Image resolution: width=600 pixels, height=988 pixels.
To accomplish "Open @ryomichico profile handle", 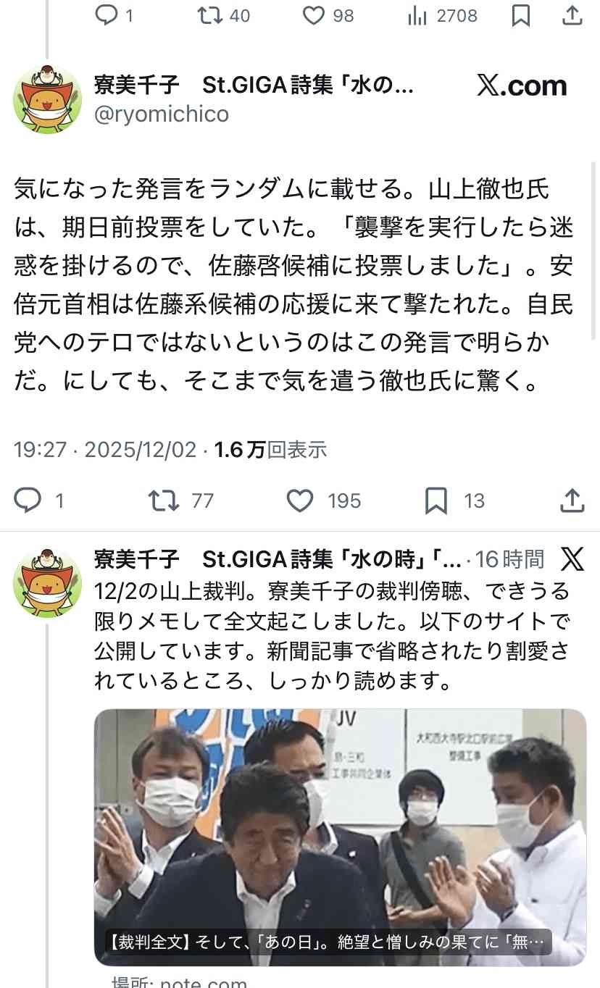I will coord(162,114).
